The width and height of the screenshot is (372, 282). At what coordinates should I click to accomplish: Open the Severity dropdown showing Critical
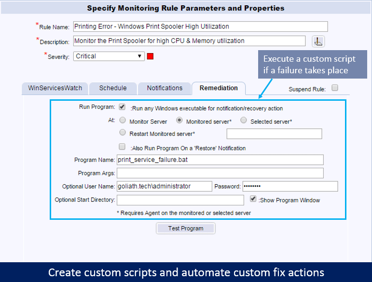(x=109, y=56)
